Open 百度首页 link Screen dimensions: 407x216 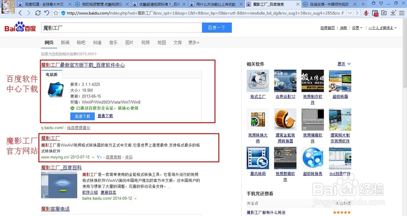click(x=327, y=28)
